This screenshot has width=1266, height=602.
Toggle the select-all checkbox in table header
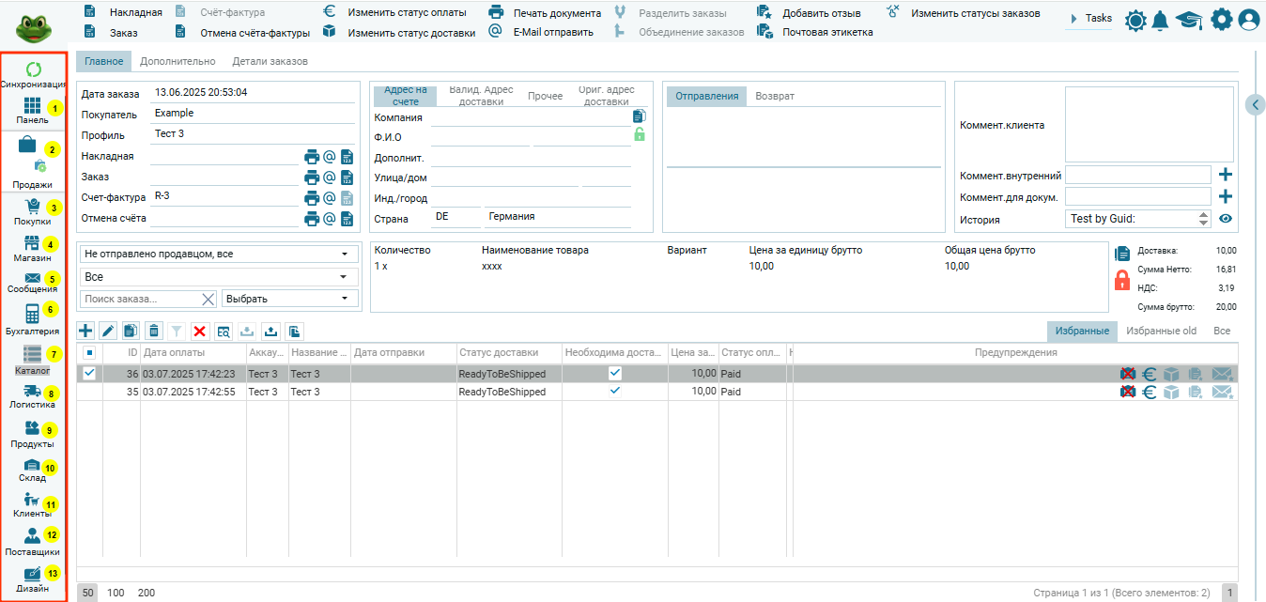89,353
